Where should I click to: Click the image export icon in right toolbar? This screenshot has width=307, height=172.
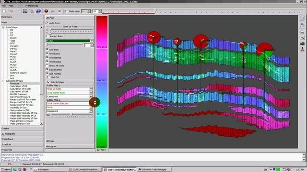click(x=302, y=32)
